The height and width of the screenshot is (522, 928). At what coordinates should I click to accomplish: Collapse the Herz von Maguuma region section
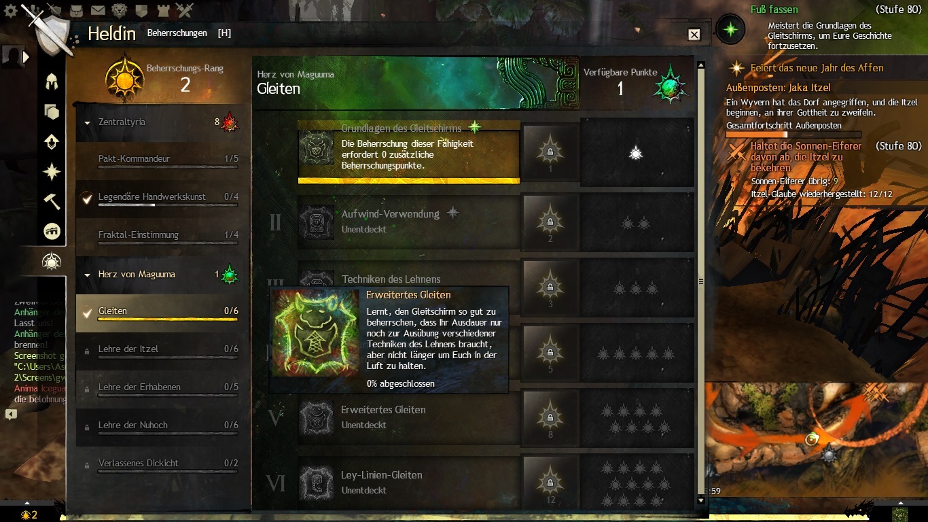(x=88, y=275)
